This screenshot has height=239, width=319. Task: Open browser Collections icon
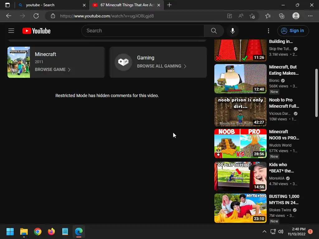tap(282, 16)
